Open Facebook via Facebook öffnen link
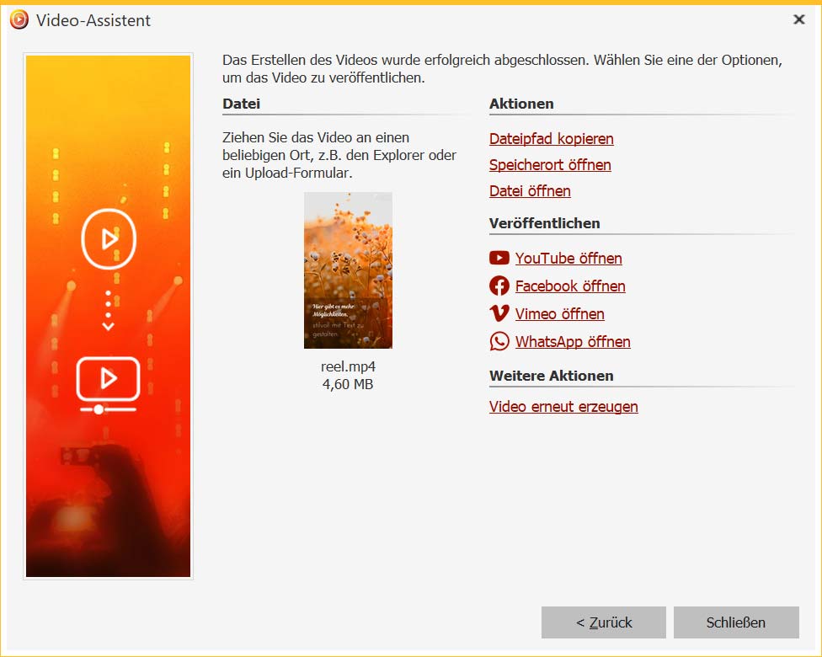This screenshot has width=822, height=657. coord(570,286)
